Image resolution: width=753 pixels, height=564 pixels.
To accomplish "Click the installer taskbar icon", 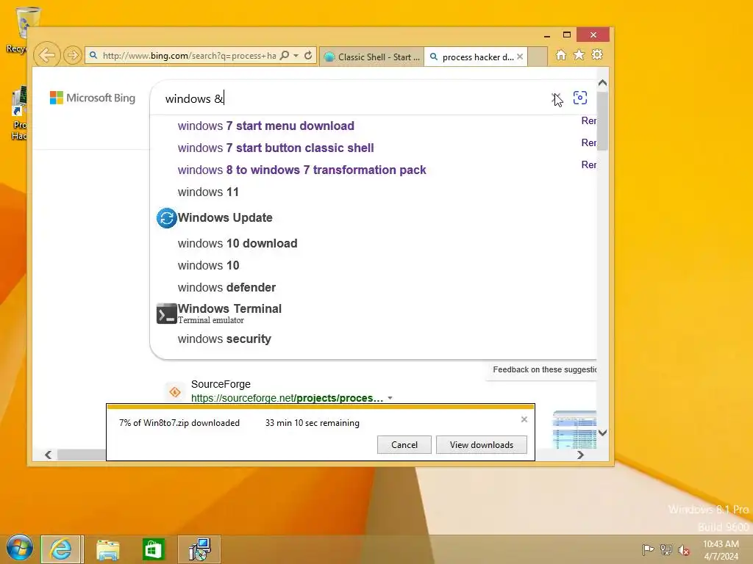I will click(199, 549).
